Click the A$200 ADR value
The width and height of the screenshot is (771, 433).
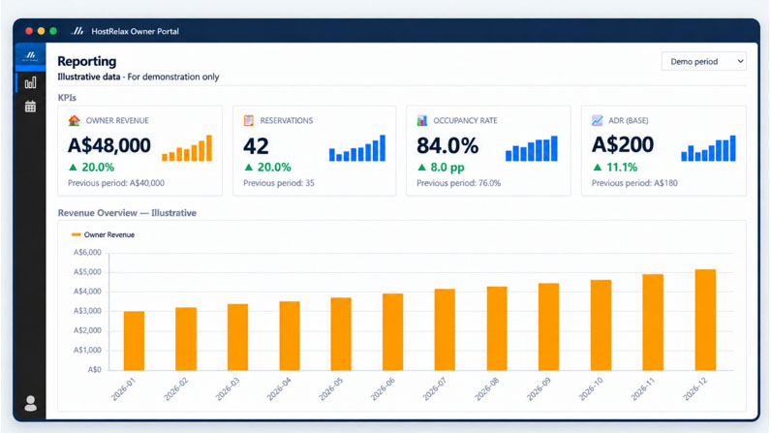click(x=623, y=145)
